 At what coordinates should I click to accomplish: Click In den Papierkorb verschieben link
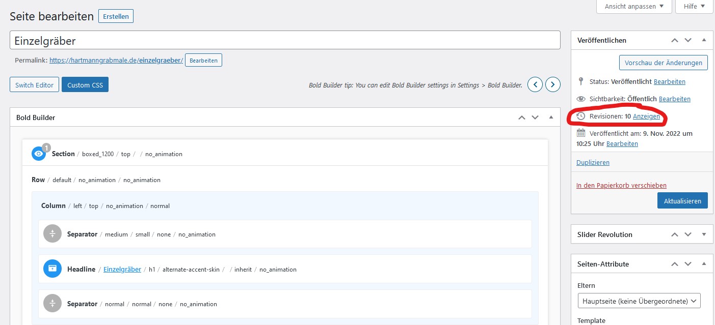click(x=621, y=185)
